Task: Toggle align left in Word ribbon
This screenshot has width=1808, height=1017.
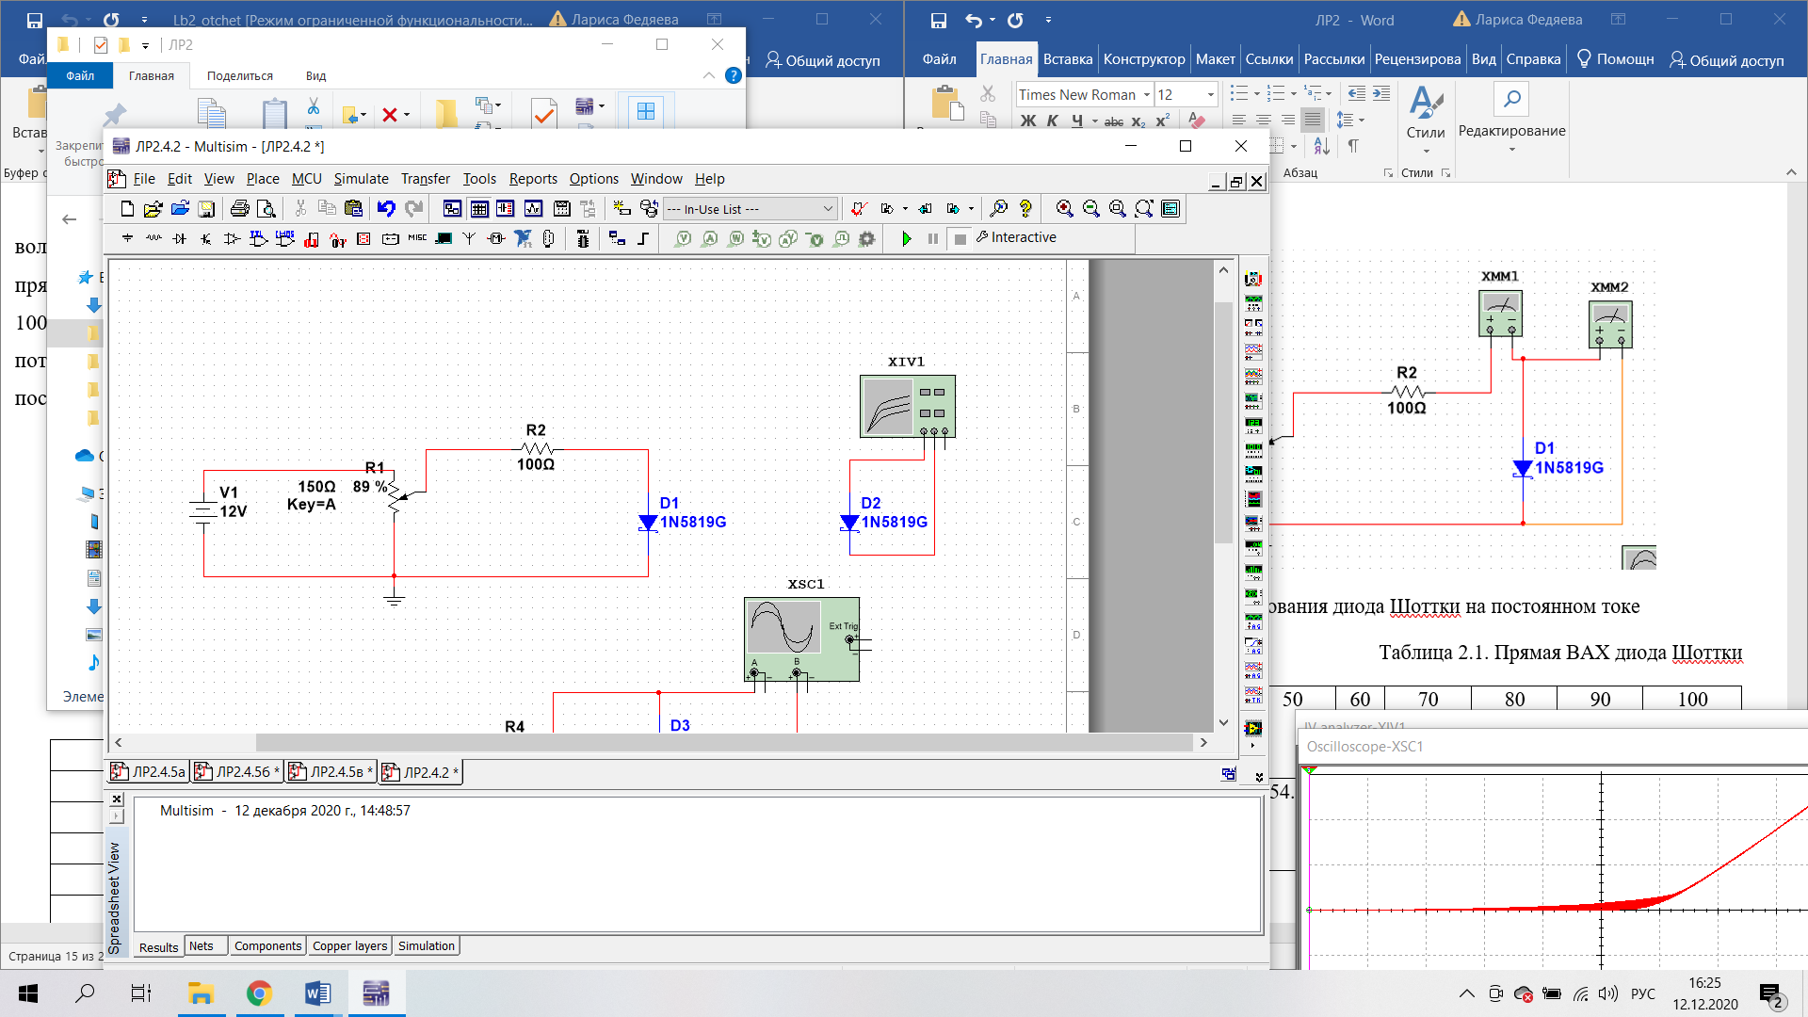Action: pyautogui.click(x=1238, y=121)
